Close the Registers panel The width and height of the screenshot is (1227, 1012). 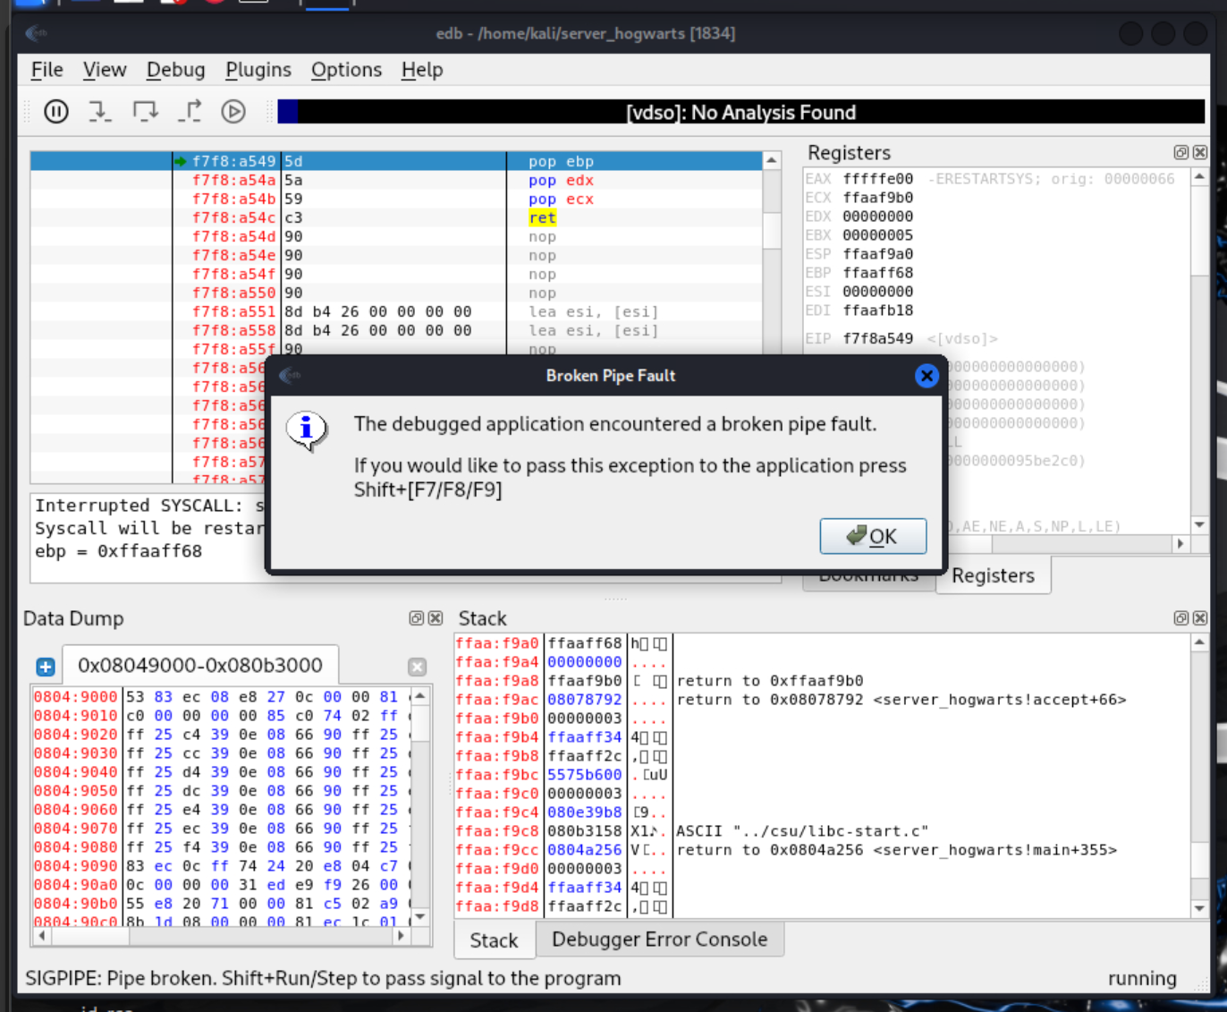point(1200,153)
